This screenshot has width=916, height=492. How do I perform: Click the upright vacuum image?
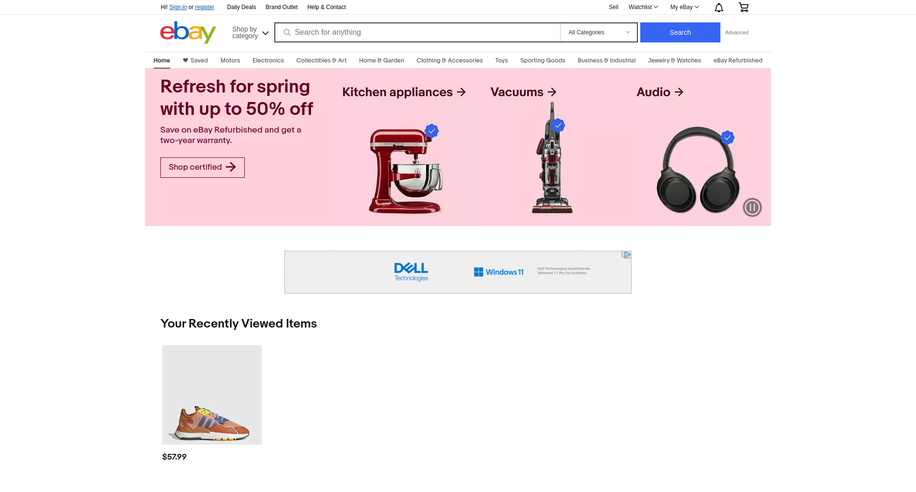point(552,158)
